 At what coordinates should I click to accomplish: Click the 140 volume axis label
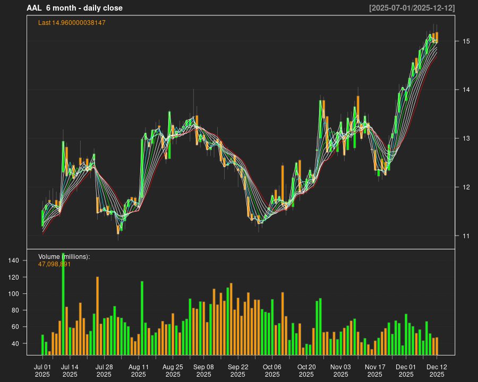click(28, 261)
